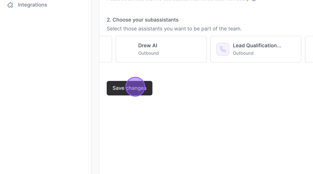This screenshot has height=174, width=313.
Task: Click the "Select those assistants" description text
Action: click(174, 29)
